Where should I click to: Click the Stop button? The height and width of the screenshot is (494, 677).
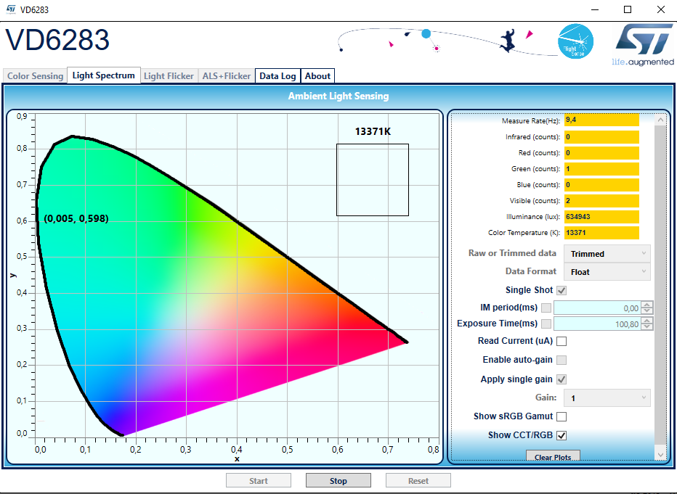click(x=338, y=481)
